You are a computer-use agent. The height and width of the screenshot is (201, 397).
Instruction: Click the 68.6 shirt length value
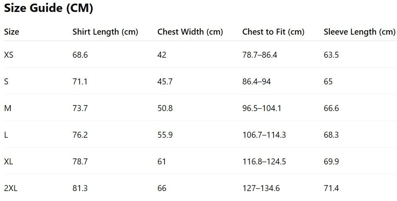pyautogui.click(x=80, y=55)
